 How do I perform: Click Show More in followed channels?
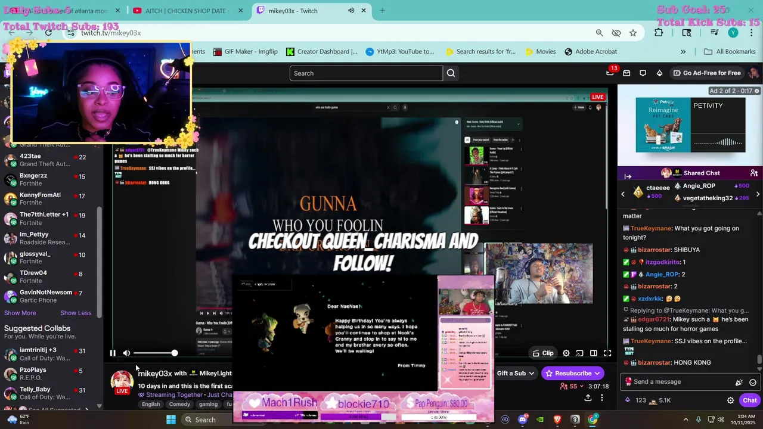pyautogui.click(x=20, y=313)
